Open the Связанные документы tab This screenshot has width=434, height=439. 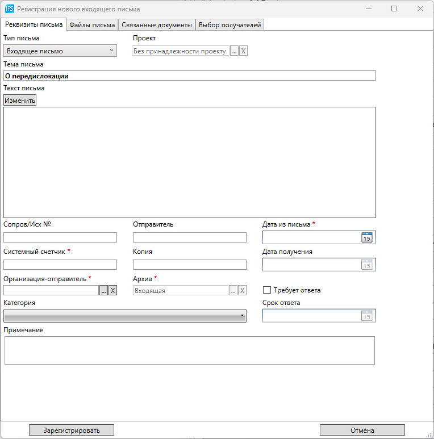pyautogui.click(x=156, y=25)
